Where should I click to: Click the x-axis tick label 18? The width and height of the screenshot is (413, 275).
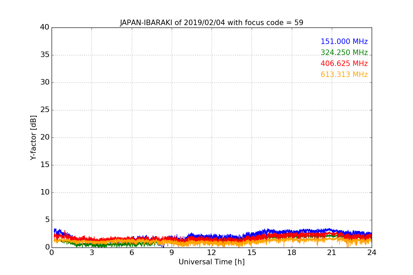pyautogui.click(x=292, y=253)
